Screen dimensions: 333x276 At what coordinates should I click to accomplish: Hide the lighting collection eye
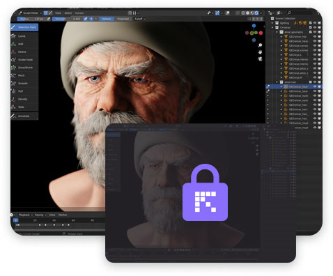click(x=315, y=23)
